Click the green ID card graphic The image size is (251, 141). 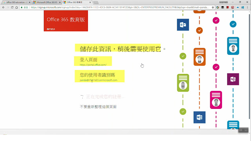pyautogui.click(x=183, y=83)
